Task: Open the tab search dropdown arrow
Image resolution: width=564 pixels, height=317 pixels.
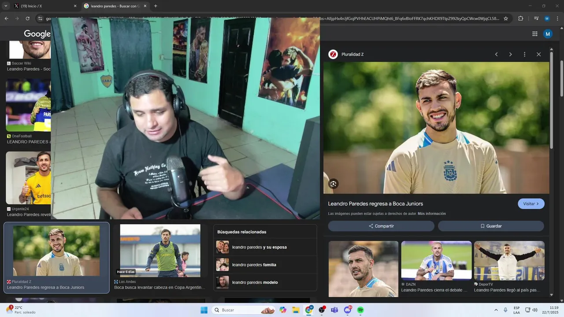Action: tap(6, 6)
